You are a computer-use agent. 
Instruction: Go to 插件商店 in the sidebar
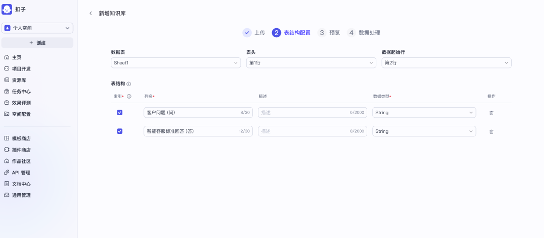point(21,150)
